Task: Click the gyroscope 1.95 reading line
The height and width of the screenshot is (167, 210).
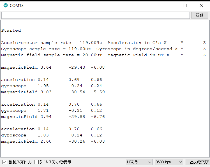Action: (51, 86)
